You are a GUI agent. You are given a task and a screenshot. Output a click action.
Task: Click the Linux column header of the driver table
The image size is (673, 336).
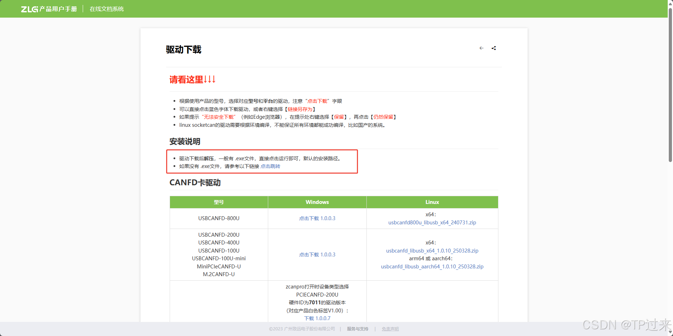click(x=432, y=202)
